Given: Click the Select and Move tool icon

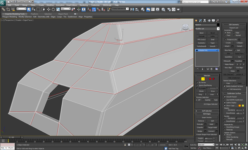Looking at the screenshot, I should coord(49,9).
